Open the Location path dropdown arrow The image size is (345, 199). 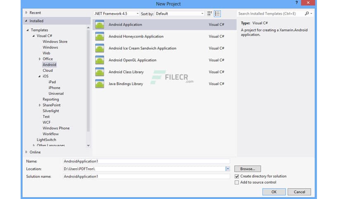click(x=227, y=169)
